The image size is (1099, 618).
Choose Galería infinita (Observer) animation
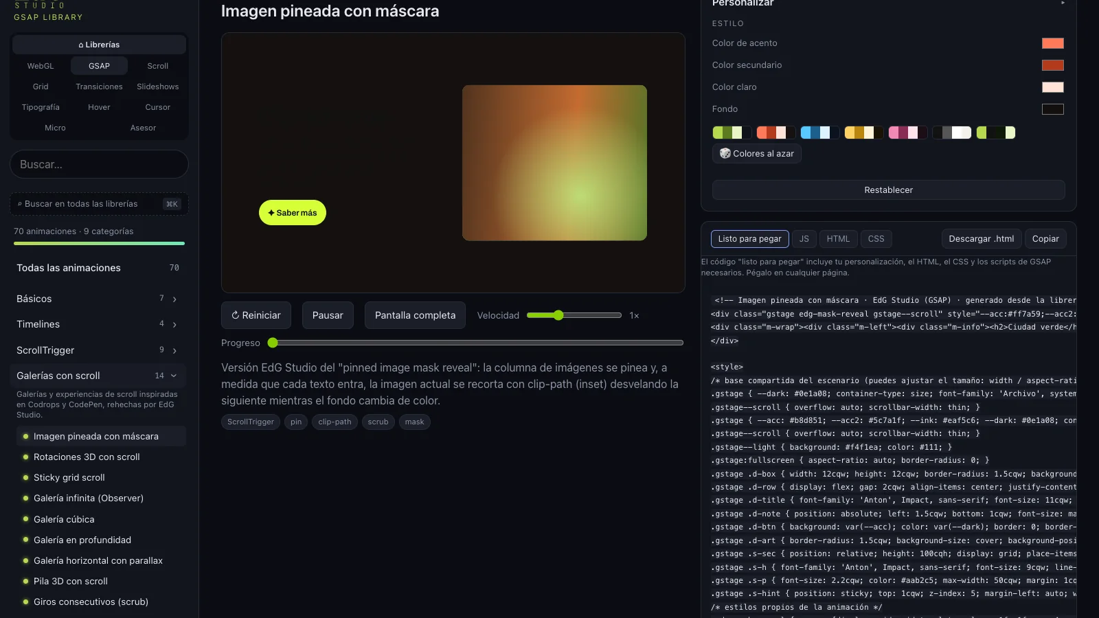(101, 498)
